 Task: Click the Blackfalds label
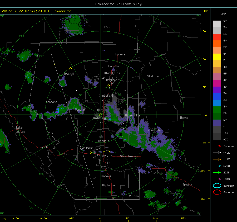(112, 73)
